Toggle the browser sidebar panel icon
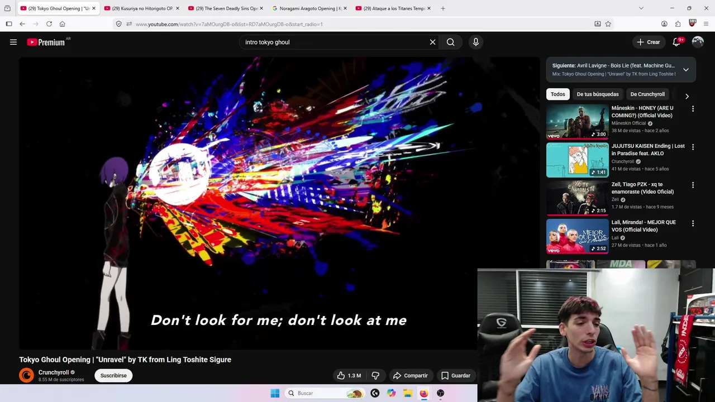 pos(9,24)
